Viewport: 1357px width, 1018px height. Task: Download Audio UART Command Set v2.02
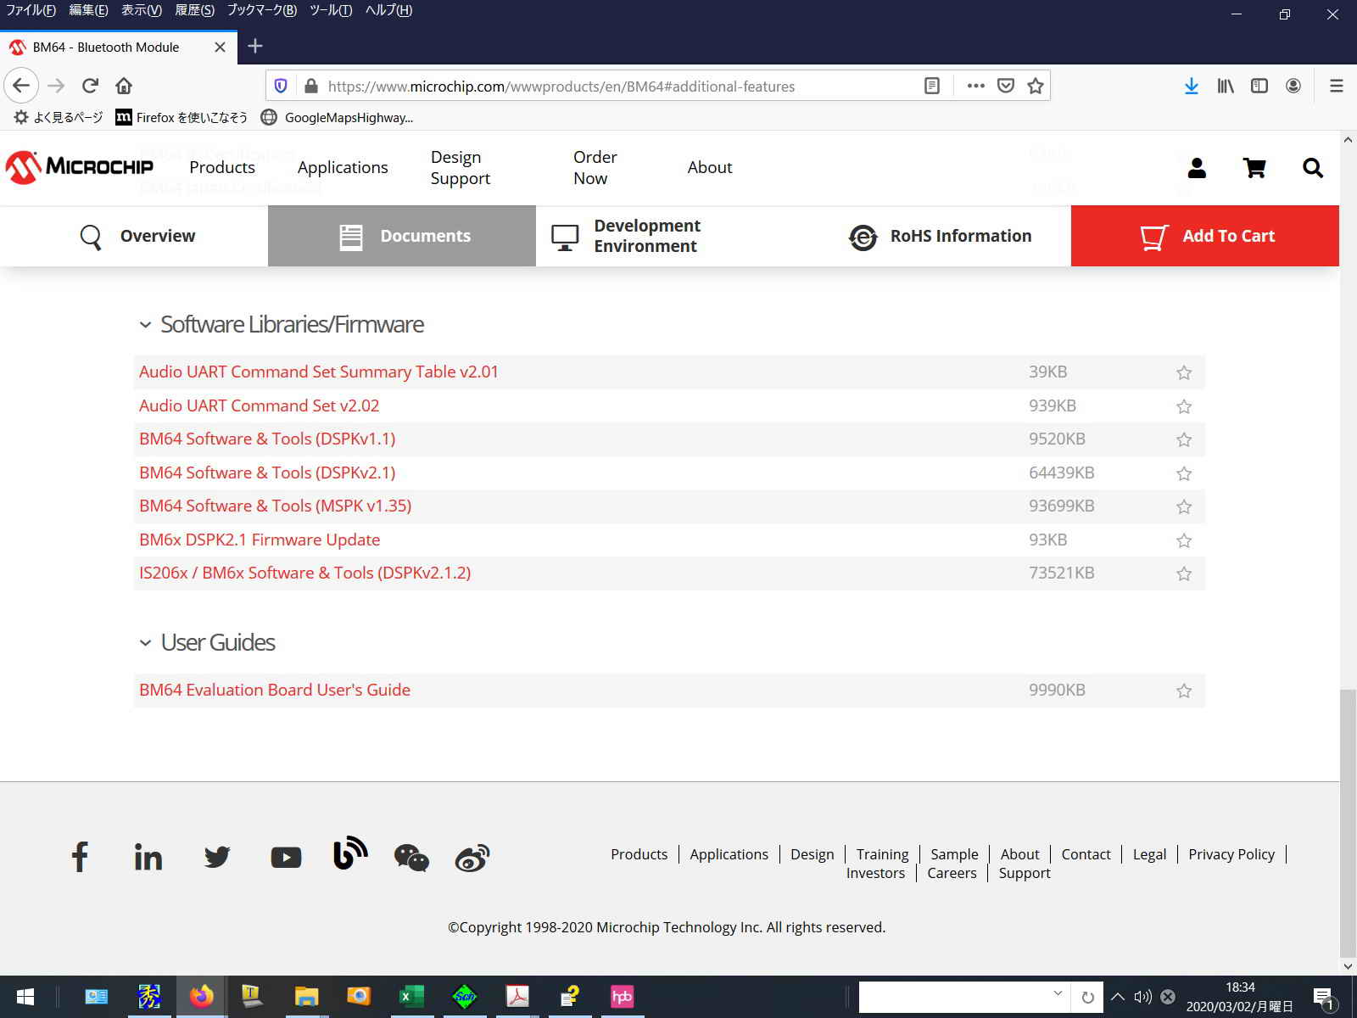tap(259, 406)
